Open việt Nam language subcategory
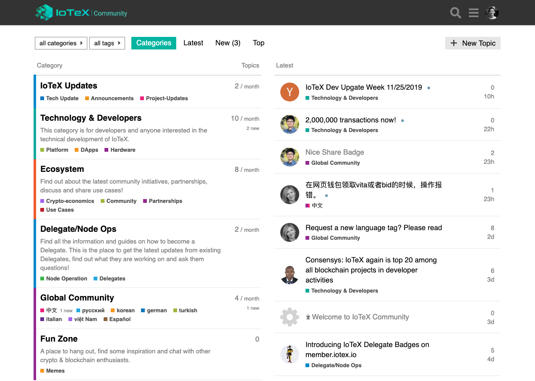This screenshot has width=535, height=381. point(83,319)
